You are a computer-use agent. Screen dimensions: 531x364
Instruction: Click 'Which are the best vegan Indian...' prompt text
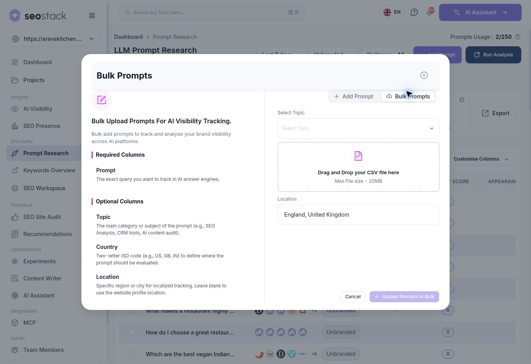190,354
